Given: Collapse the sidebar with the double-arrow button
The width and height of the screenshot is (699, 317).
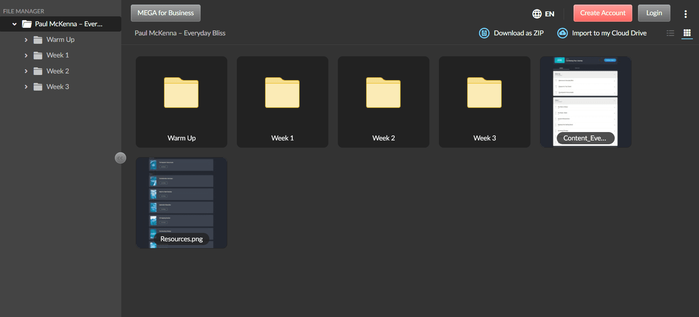Looking at the screenshot, I should (x=121, y=158).
